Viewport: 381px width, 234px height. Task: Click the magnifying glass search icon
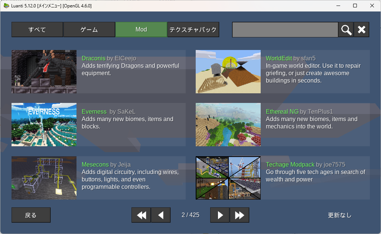[346, 30]
